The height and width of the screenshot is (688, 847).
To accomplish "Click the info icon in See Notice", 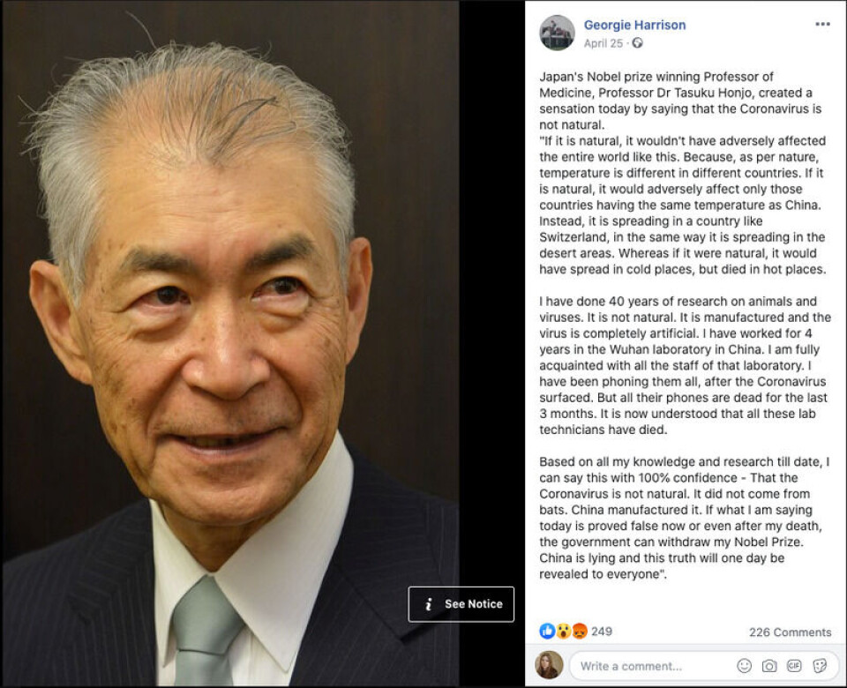I will coord(429,604).
